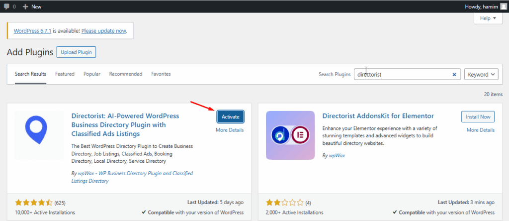Viewport: 509px width, 221px height.
Task: Click the Upload Plugin button
Action: coord(76,52)
